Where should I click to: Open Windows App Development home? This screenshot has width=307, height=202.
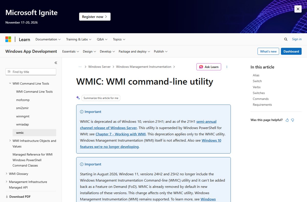(31, 51)
